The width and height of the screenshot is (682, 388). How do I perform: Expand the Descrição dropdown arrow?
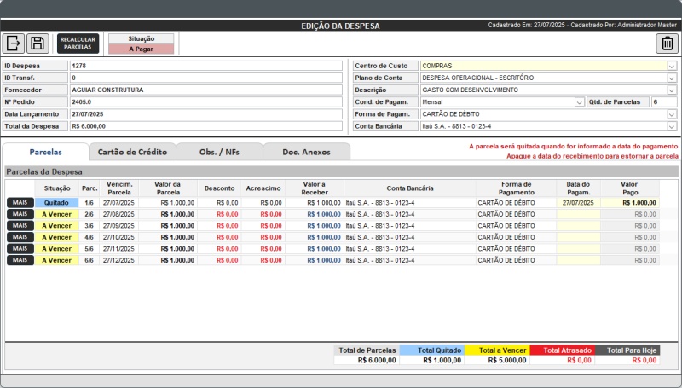click(x=672, y=90)
